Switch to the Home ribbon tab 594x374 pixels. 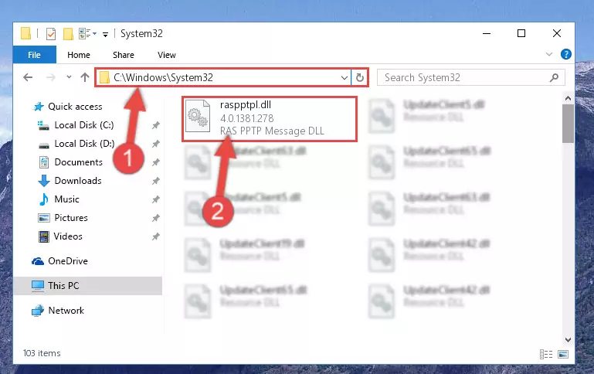(x=79, y=55)
